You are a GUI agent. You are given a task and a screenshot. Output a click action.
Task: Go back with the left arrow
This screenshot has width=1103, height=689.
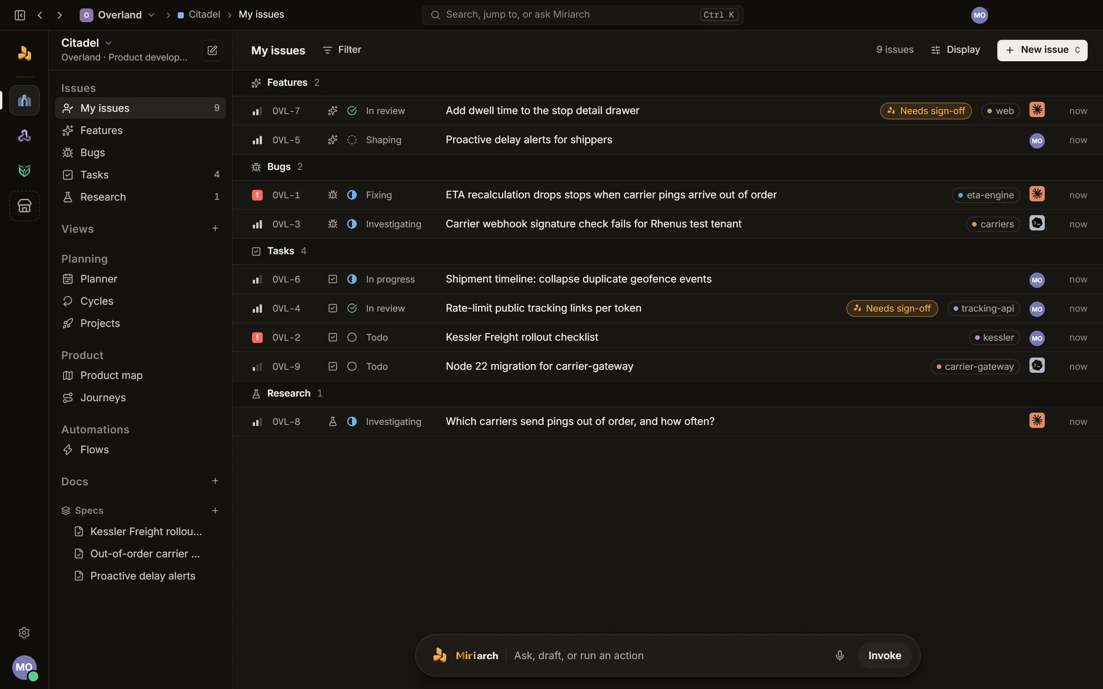[40, 15]
